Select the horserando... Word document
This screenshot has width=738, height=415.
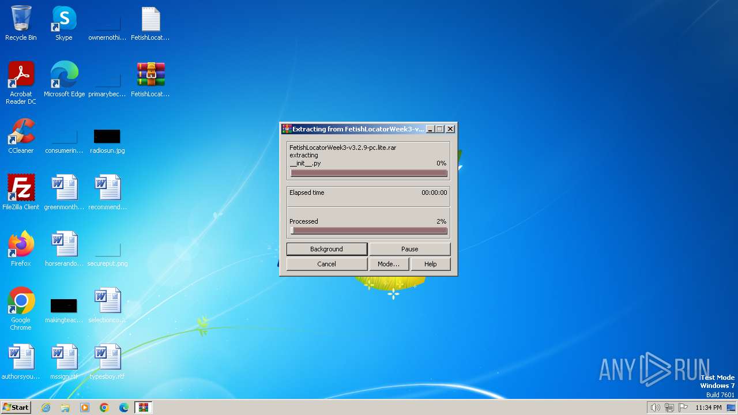(x=64, y=250)
